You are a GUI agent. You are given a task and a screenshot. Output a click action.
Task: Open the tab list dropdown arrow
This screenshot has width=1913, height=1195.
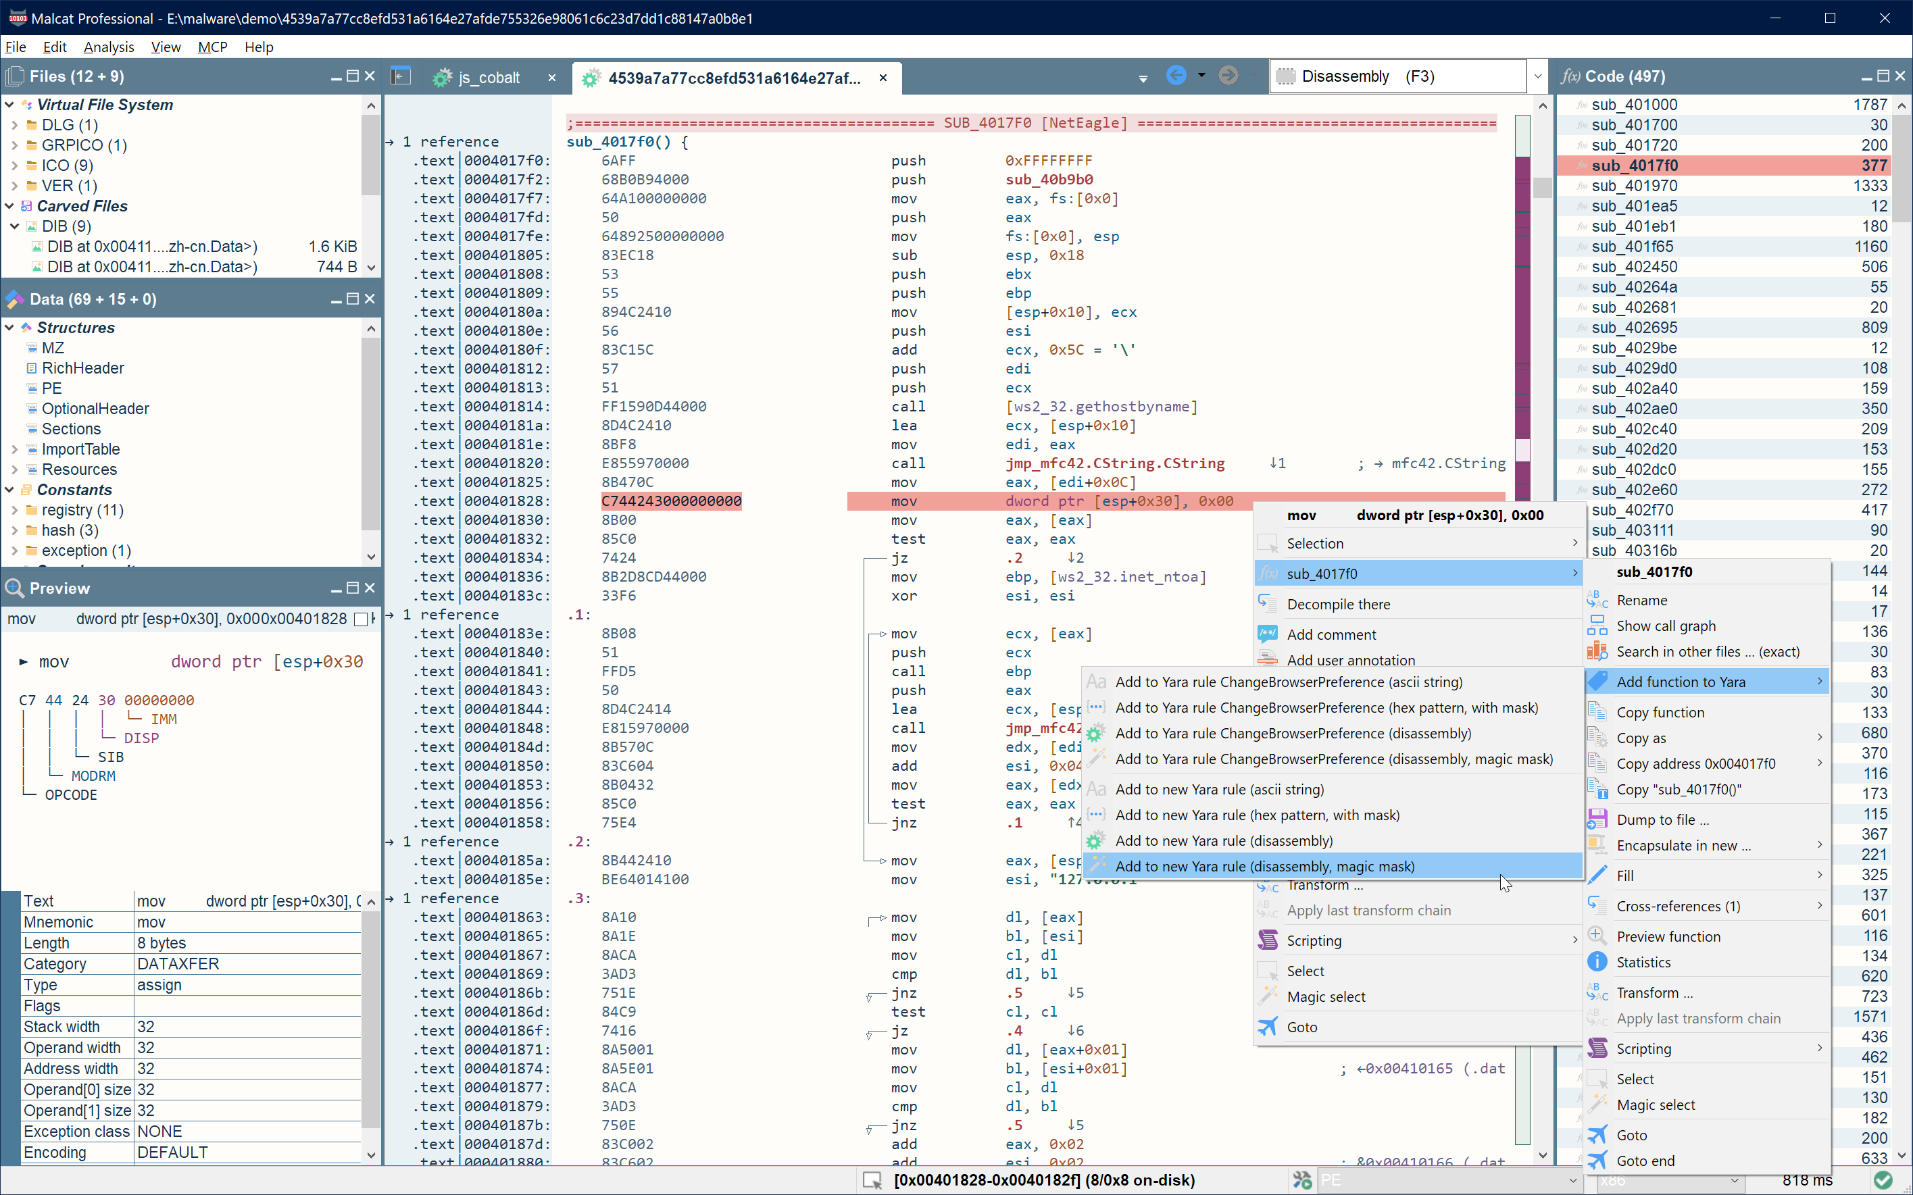coord(1143,78)
